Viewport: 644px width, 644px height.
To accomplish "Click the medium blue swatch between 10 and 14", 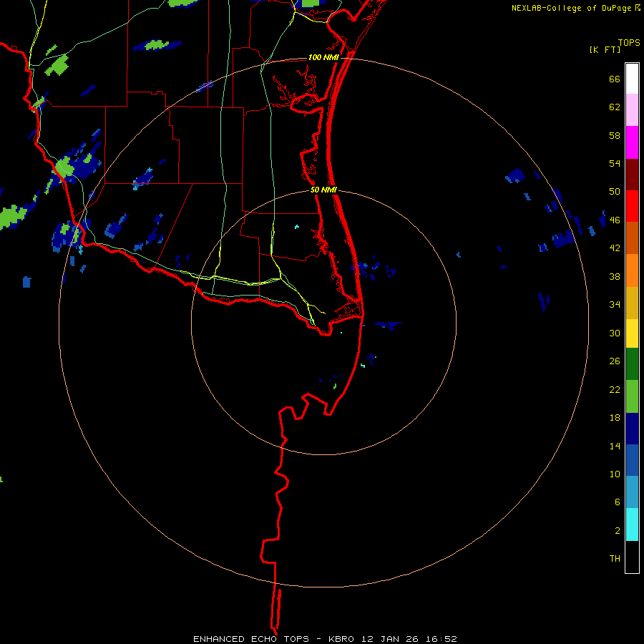I will (632, 460).
